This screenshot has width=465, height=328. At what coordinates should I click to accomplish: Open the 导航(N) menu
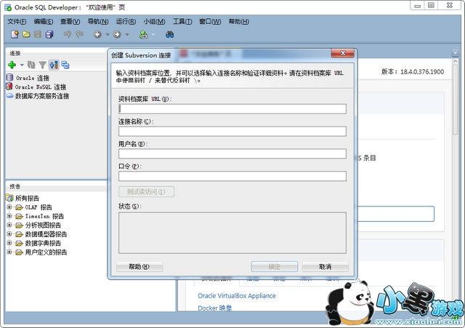coord(98,21)
